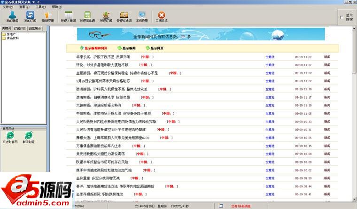Click the red 关闭系统 icon

coord(162,16)
